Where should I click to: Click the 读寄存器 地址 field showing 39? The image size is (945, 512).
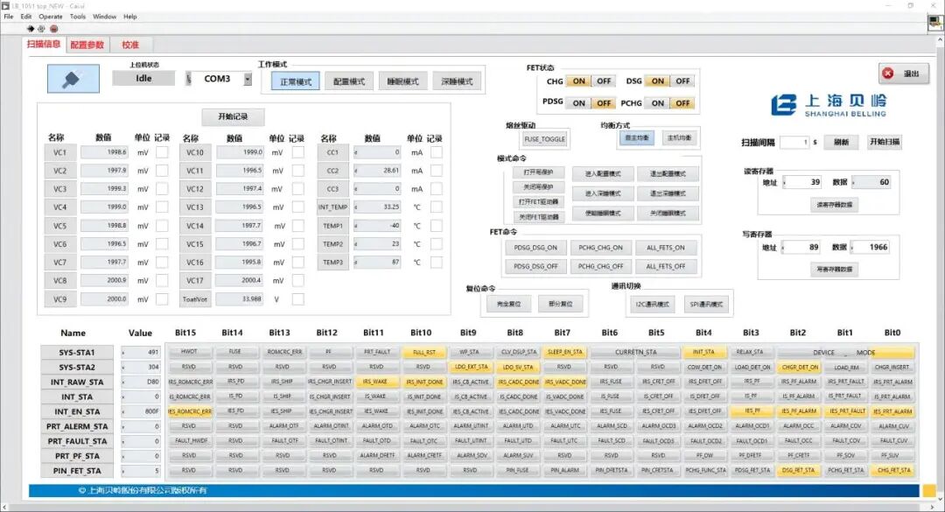click(x=802, y=182)
